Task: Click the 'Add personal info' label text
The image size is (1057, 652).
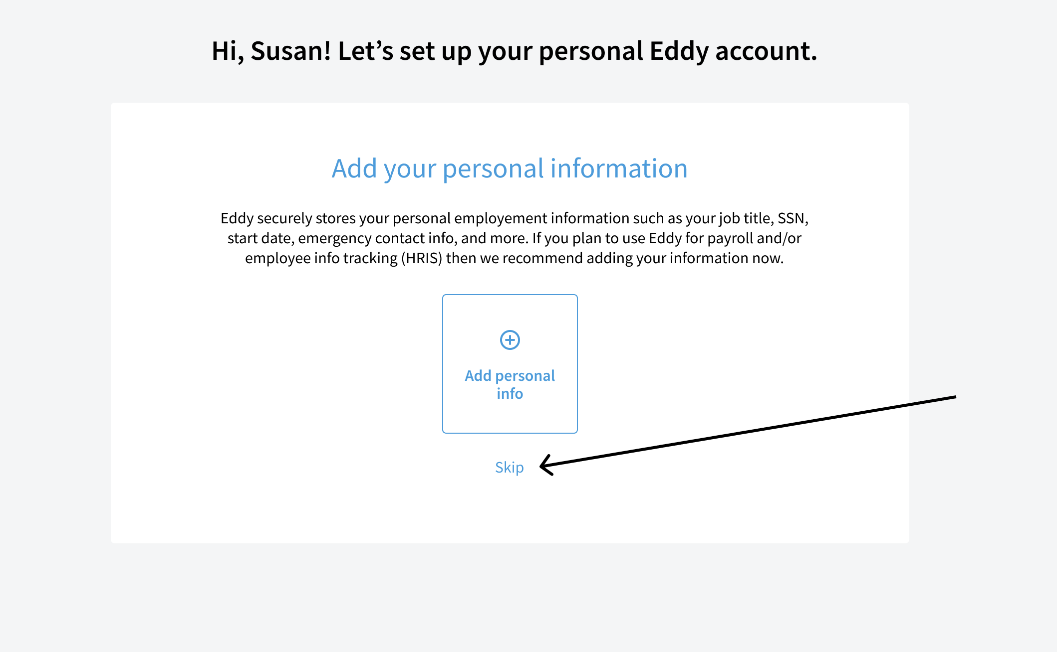Action: tap(510, 384)
